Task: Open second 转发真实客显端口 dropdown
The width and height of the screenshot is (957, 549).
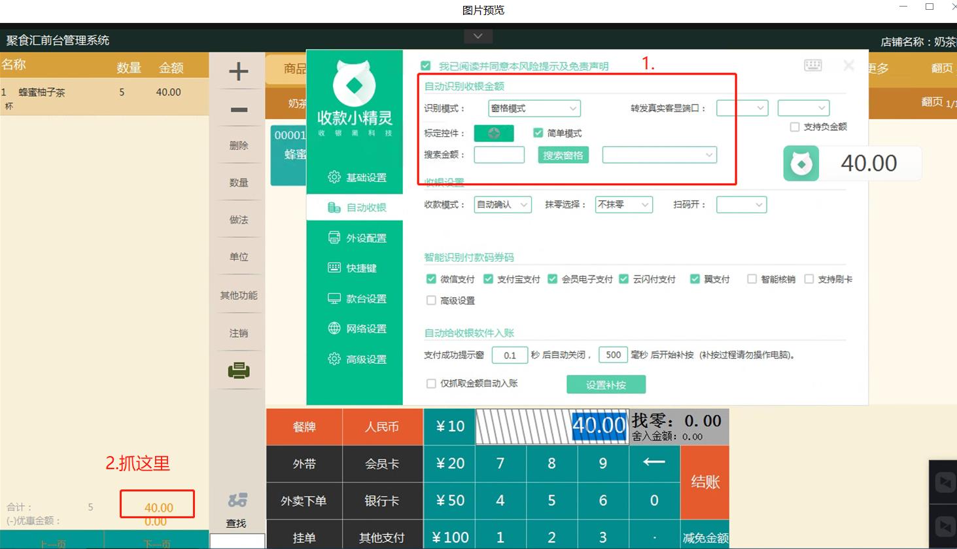Action: point(803,108)
